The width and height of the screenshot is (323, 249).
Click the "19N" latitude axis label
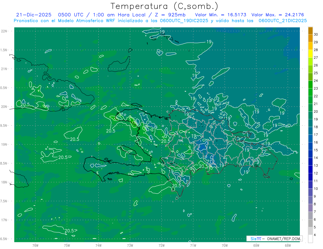(5, 145)
